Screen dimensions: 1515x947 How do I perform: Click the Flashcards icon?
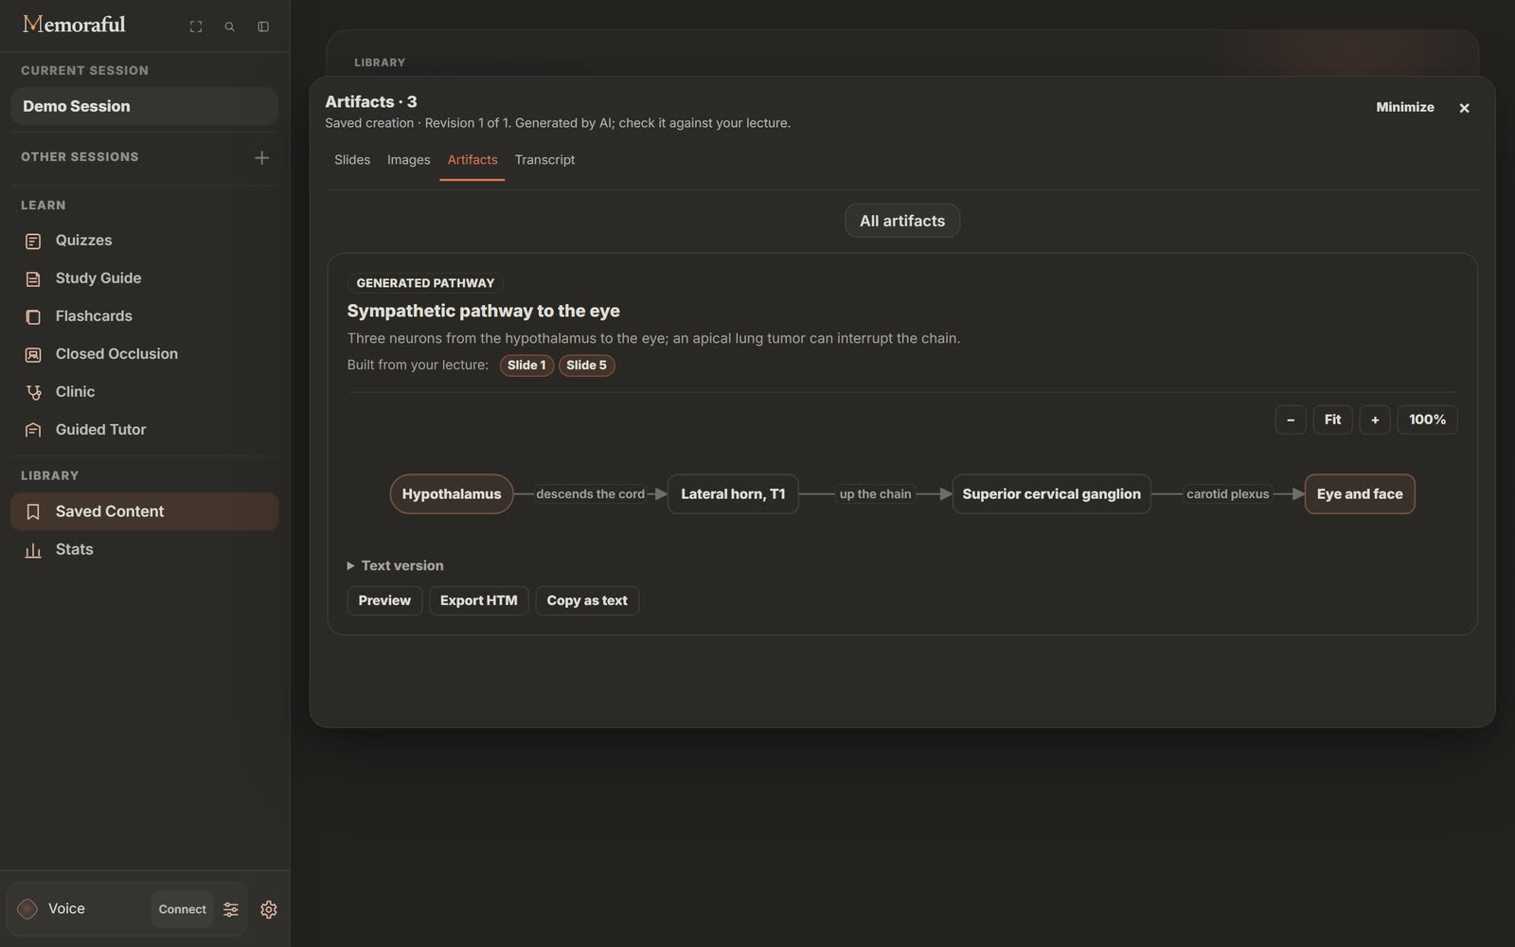pyautogui.click(x=33, y=317)
